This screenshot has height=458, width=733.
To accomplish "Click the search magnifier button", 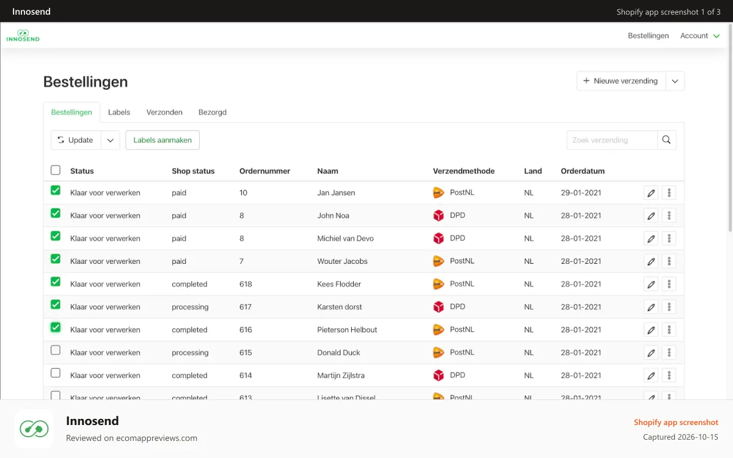I will (x=667, y=140).
